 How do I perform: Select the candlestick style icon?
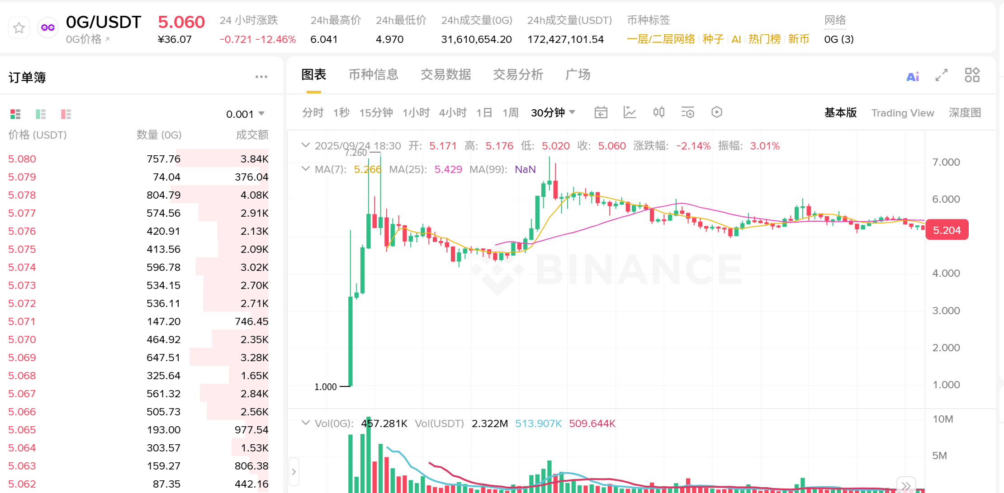[x=658, y=112]
